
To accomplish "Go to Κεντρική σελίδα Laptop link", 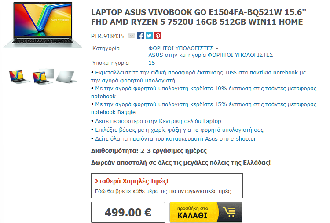I will tap(158, 121).
